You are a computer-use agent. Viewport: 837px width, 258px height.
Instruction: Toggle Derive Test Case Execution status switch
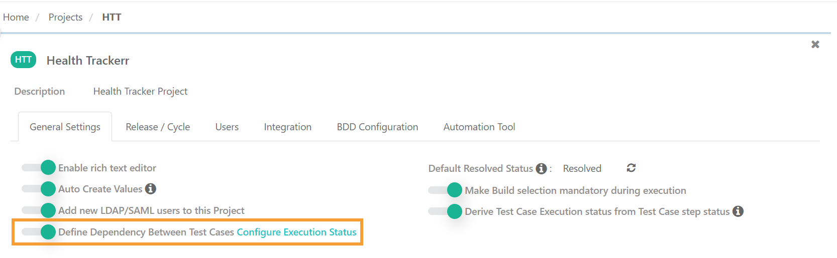[445, 211]
